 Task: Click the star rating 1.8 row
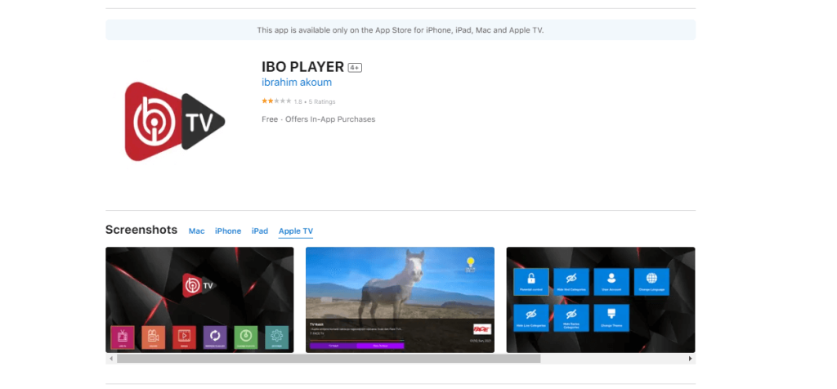pos(298,101)
